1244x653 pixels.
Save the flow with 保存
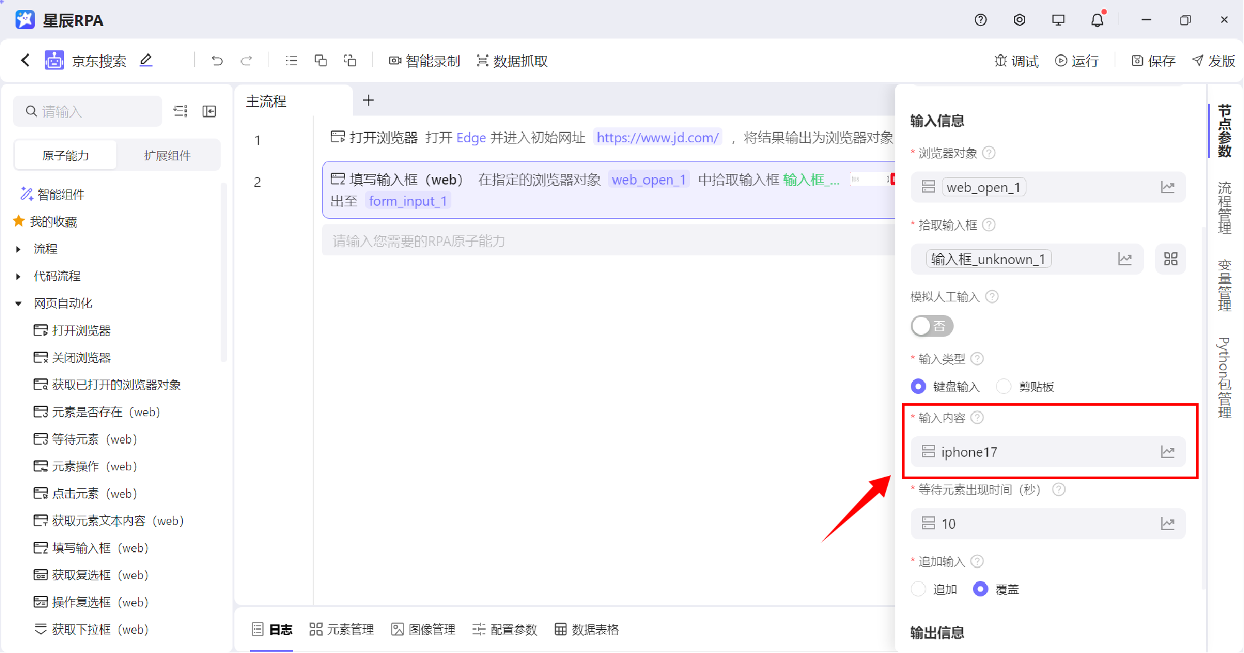tap(1152, 60)
